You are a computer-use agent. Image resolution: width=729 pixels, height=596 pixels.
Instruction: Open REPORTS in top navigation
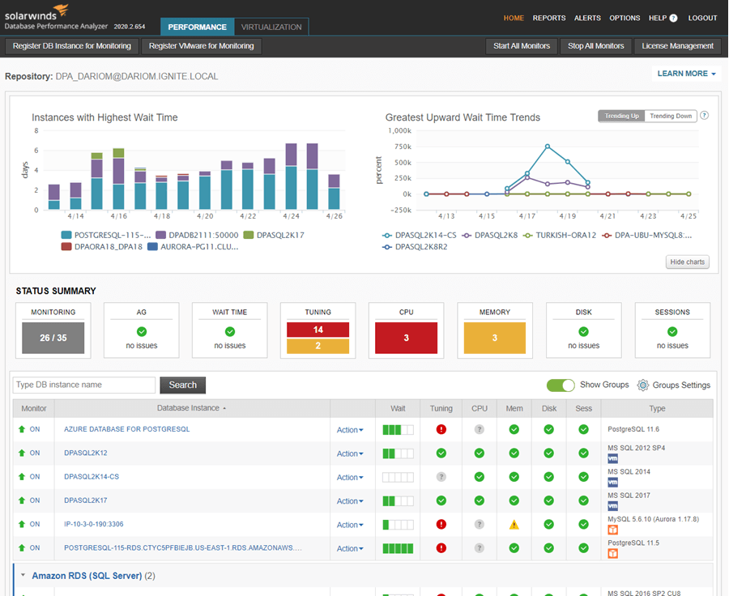point(549,18)
